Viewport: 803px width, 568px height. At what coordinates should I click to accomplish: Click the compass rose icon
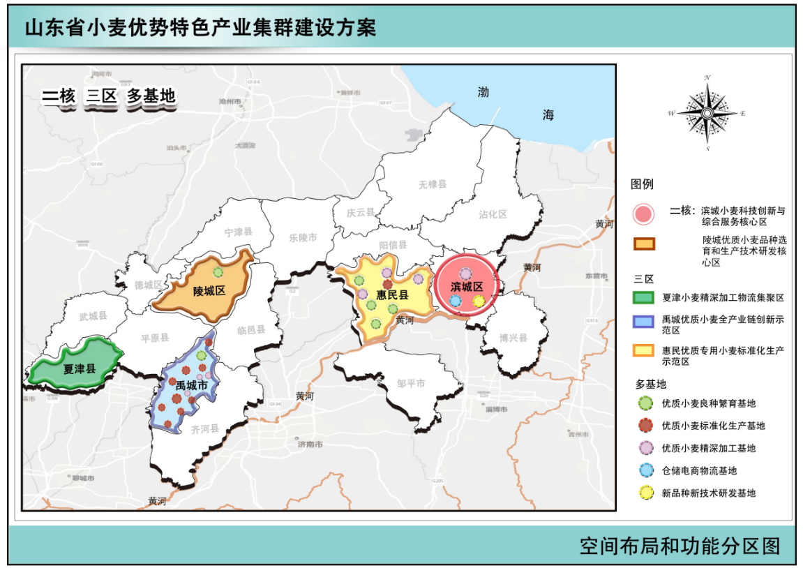point(707,113)
